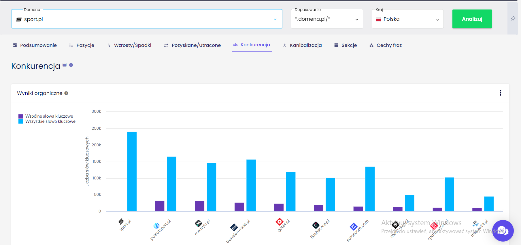Viewport: 521px width, 245px height.
Task: Click the Wszystkie słowa kluczowe legend label
Action: (x=50, y=121)
